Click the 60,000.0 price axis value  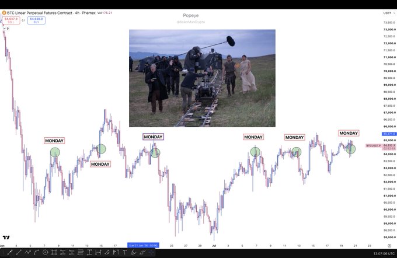(x=389, y=210)
